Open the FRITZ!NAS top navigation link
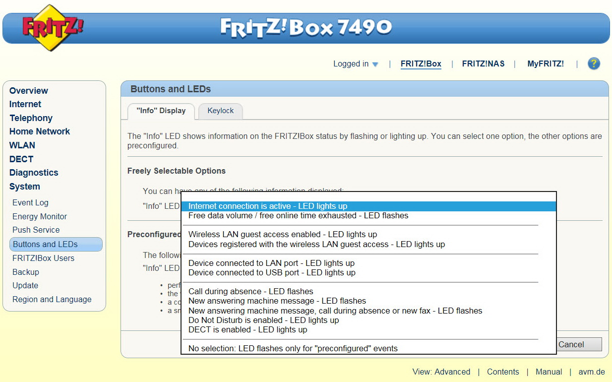This screenshot has height=382, width=612. tap(483, 64)
